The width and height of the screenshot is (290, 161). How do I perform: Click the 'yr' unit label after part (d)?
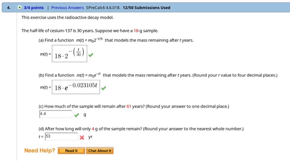click(x=90, y=137)
